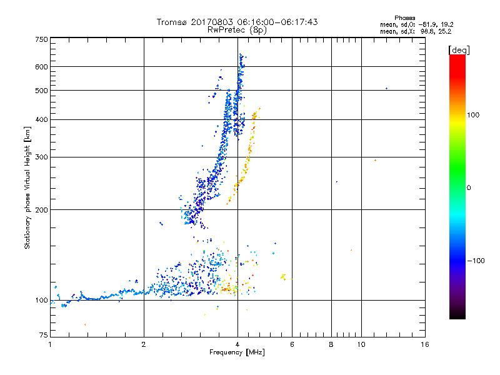500x375 pixels.
Task: Click the plot title 'Tromsø 20170803 06:16:00-06:17:43'
Action: [237, 22]
